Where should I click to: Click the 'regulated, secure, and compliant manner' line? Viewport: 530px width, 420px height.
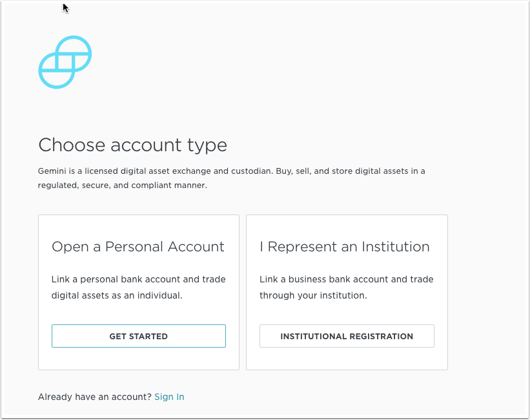(x=123, y=185)
